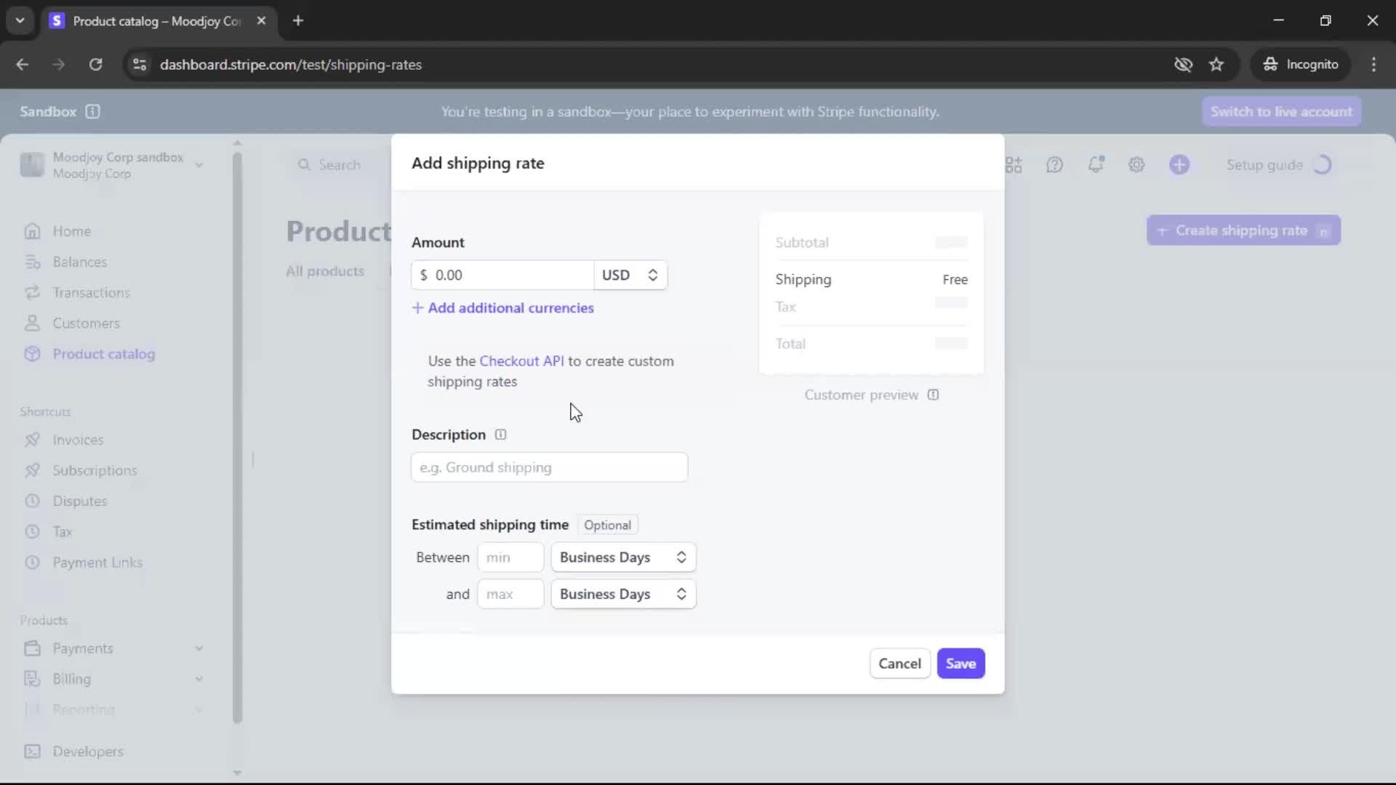Click the min shipping days field

tap(510, 557)
